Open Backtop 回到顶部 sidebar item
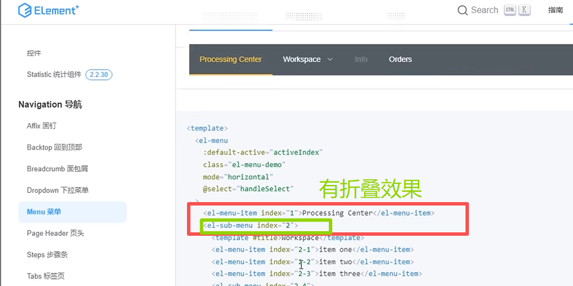This screenshot has width=573, height=286. click(54, 147)
